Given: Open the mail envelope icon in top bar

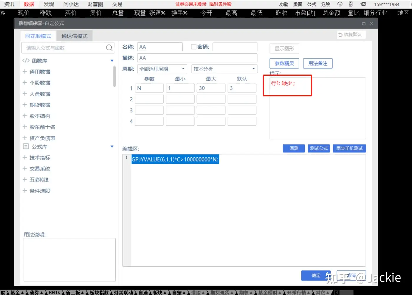Looking at the screenshot, I should tap(363, 4).
